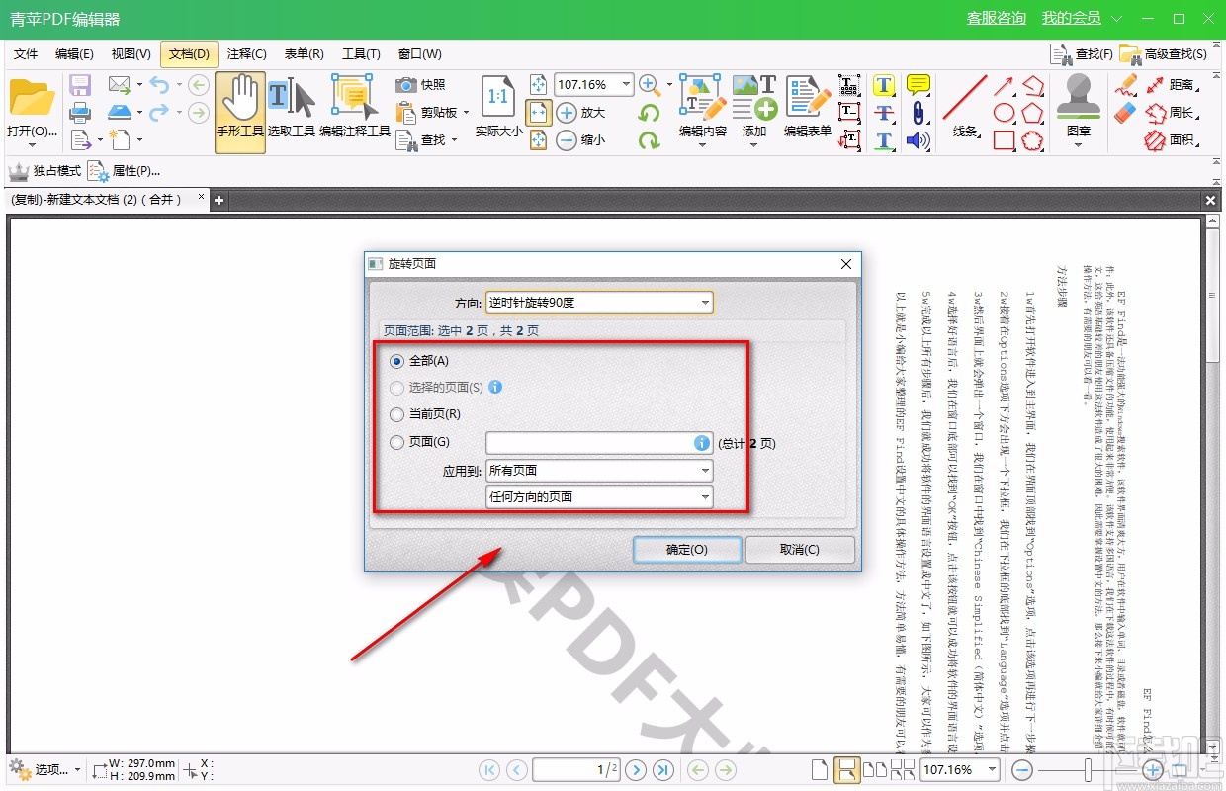The width and height of the screenshot is (1226, 791).
Task: Open the 方向 rotation direction dropdown
Action: [x=599, y=303]
